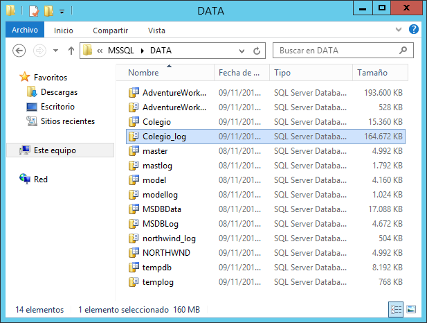Click the Properties icon in quick access toolbar
Screen dimensions: 427x323
click(x=34, y=11)
